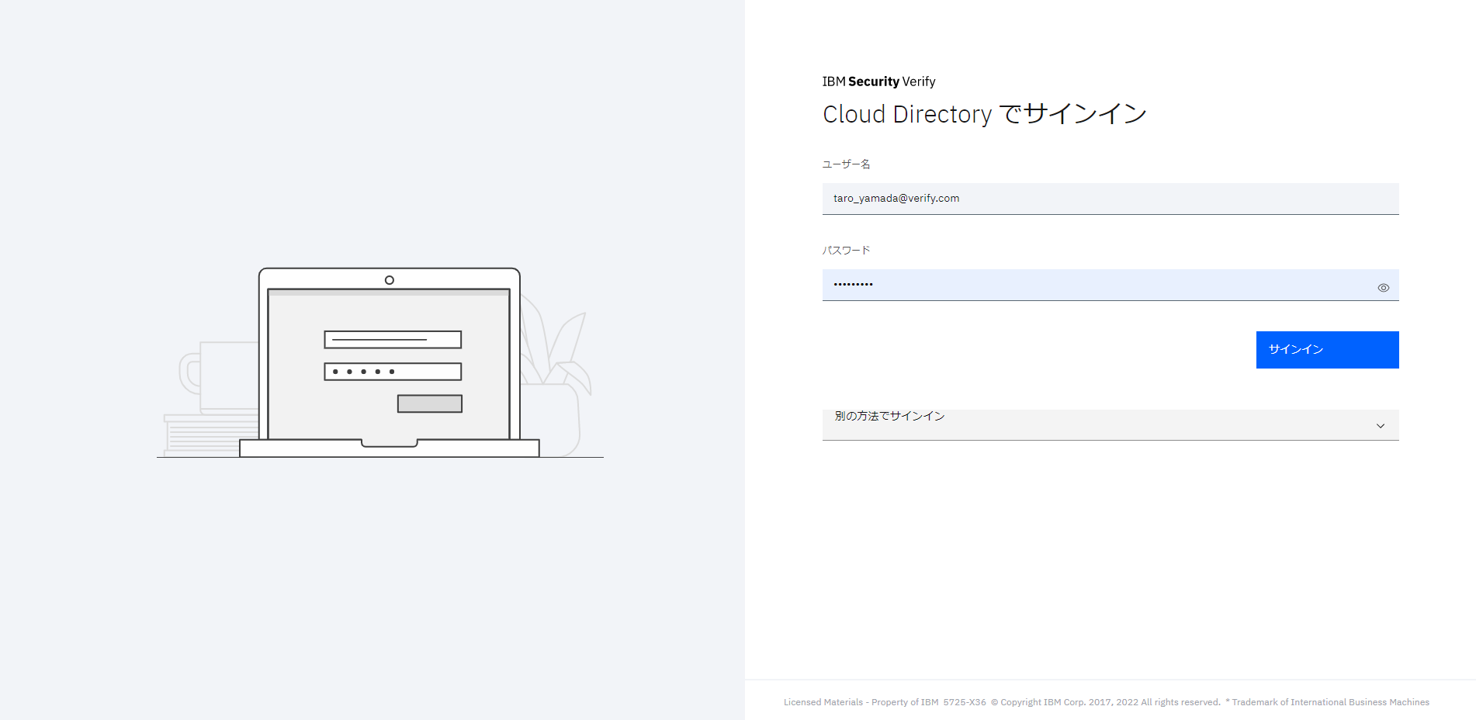Click the ユーザー名 field label
Viewport: 1476px width, 720px height.
846,164
